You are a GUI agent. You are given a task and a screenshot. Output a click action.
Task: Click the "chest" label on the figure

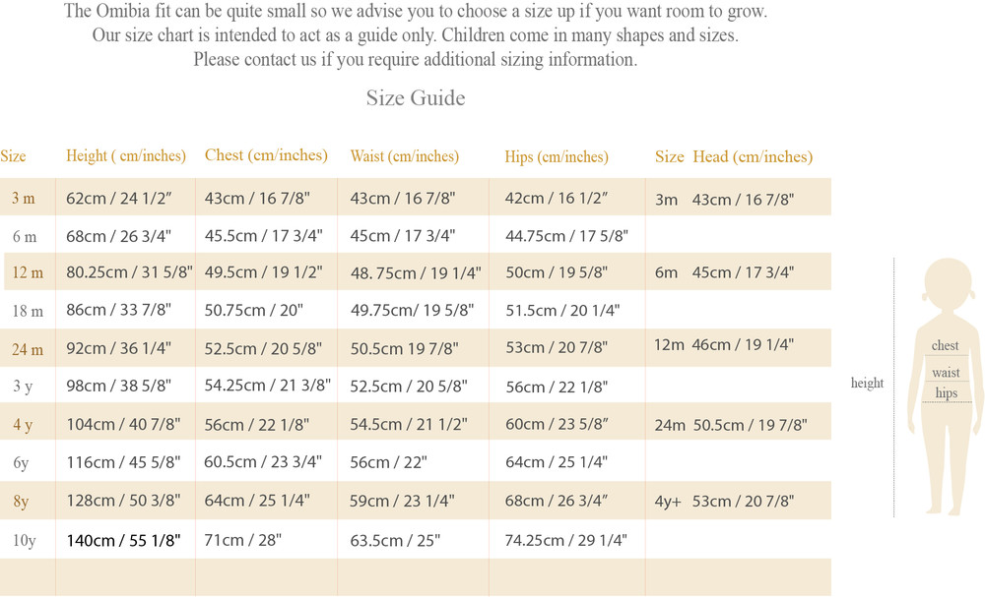click(x=945, y=346)
